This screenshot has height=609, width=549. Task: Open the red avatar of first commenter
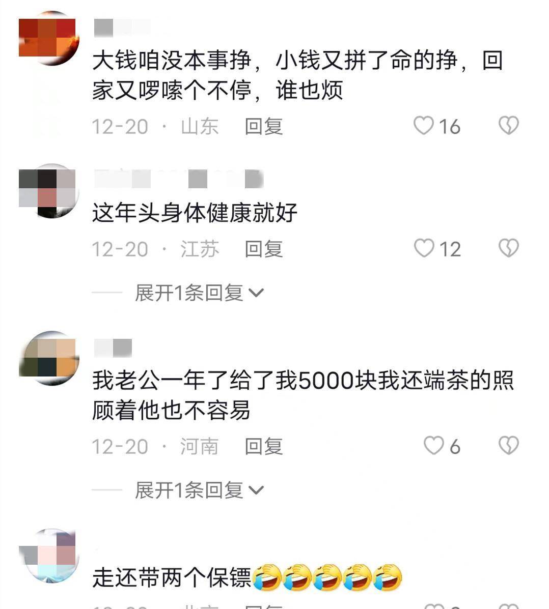point(49,38)
